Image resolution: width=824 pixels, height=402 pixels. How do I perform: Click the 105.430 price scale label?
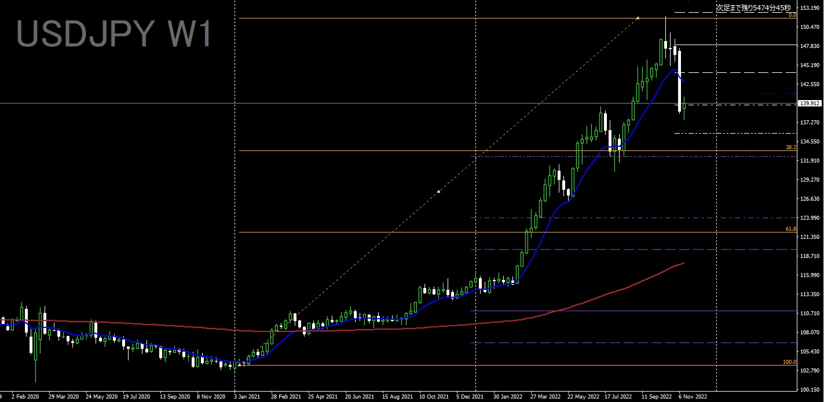pyautogui.click(x=811, y=352)
